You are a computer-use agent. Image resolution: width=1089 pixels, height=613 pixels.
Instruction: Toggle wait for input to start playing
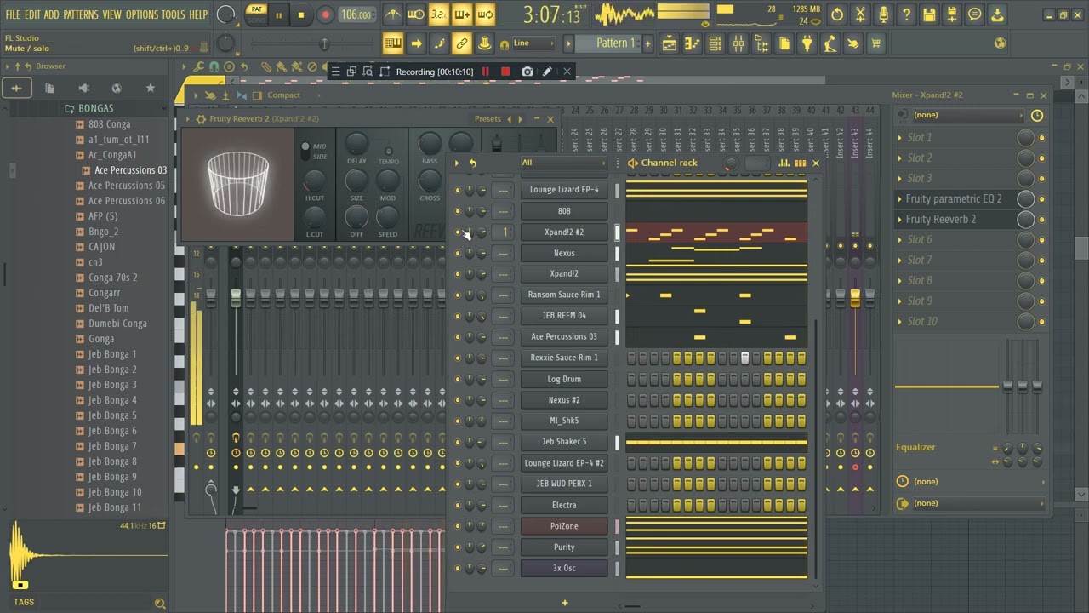(415, 14)
